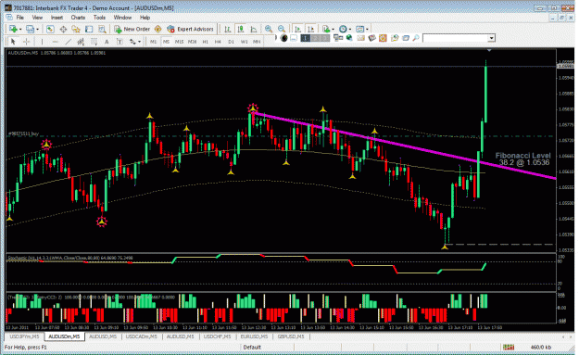
Task: Click the globe icon in the second toolbar
Action: [349, 38]
